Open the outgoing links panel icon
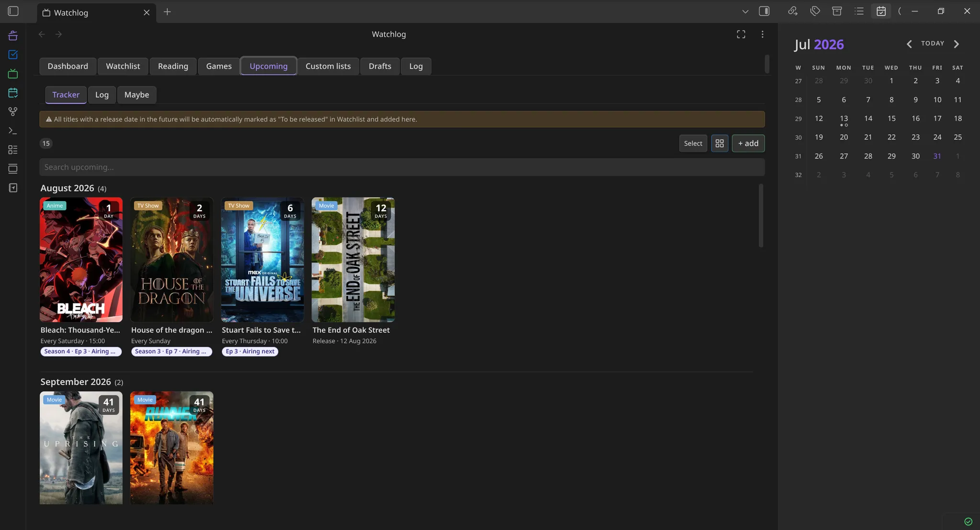Image resolution: width=980 pixels, height=530 pixels. tap(793, 11)
